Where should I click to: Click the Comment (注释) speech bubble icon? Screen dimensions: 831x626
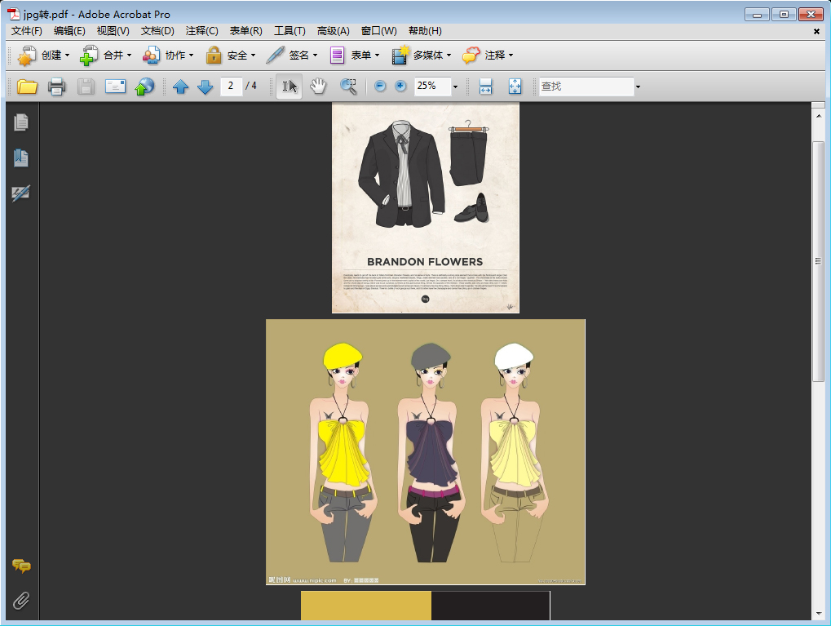(x=471, y=55)
